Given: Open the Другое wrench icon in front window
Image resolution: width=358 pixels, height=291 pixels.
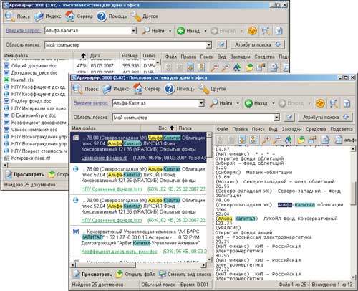Looking at the screenshot, I should pos(204,89).
